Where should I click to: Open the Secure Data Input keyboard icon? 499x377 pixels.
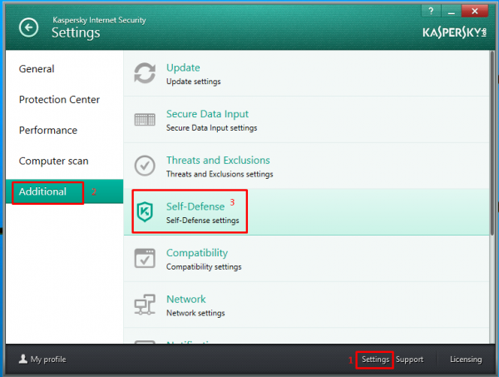pyautogui.click(x=145, y=120)
